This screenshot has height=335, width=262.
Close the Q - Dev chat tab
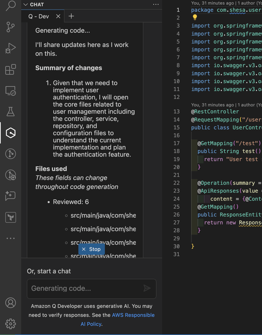point(58,16)
